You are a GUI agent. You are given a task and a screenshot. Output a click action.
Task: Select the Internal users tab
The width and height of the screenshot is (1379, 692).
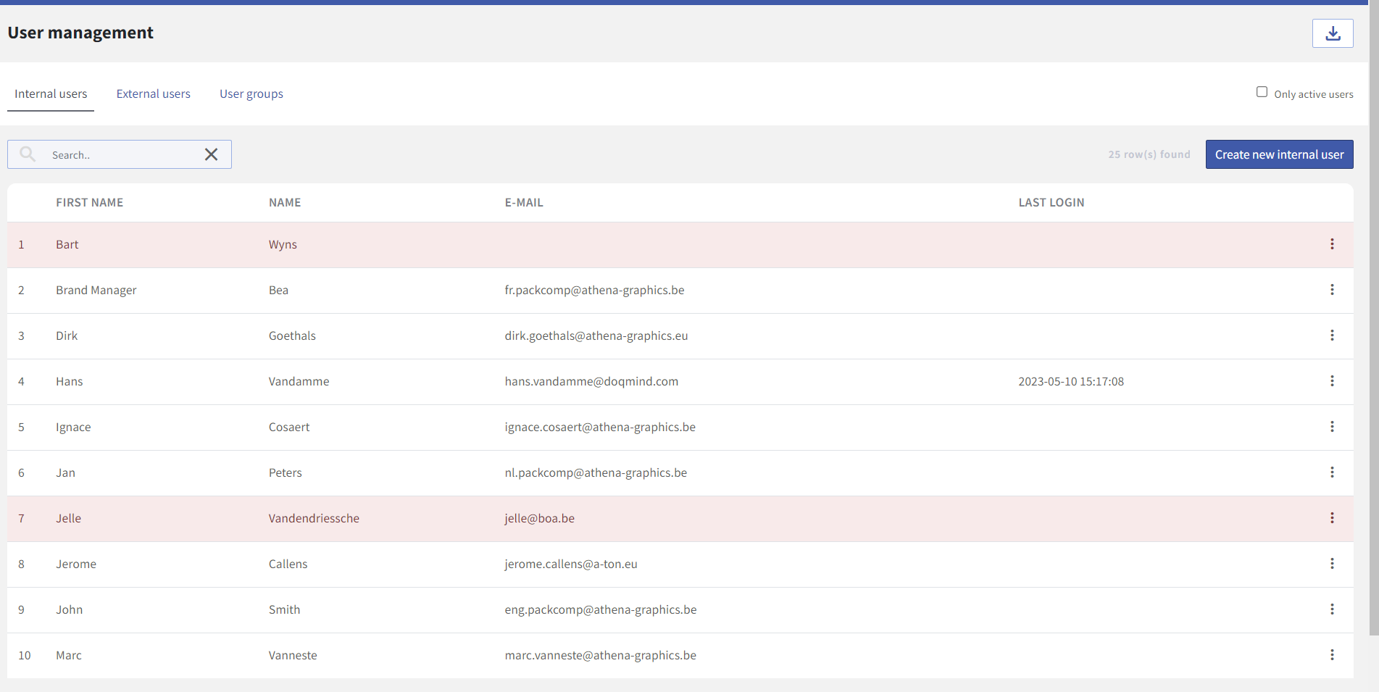tap(51, 94)
